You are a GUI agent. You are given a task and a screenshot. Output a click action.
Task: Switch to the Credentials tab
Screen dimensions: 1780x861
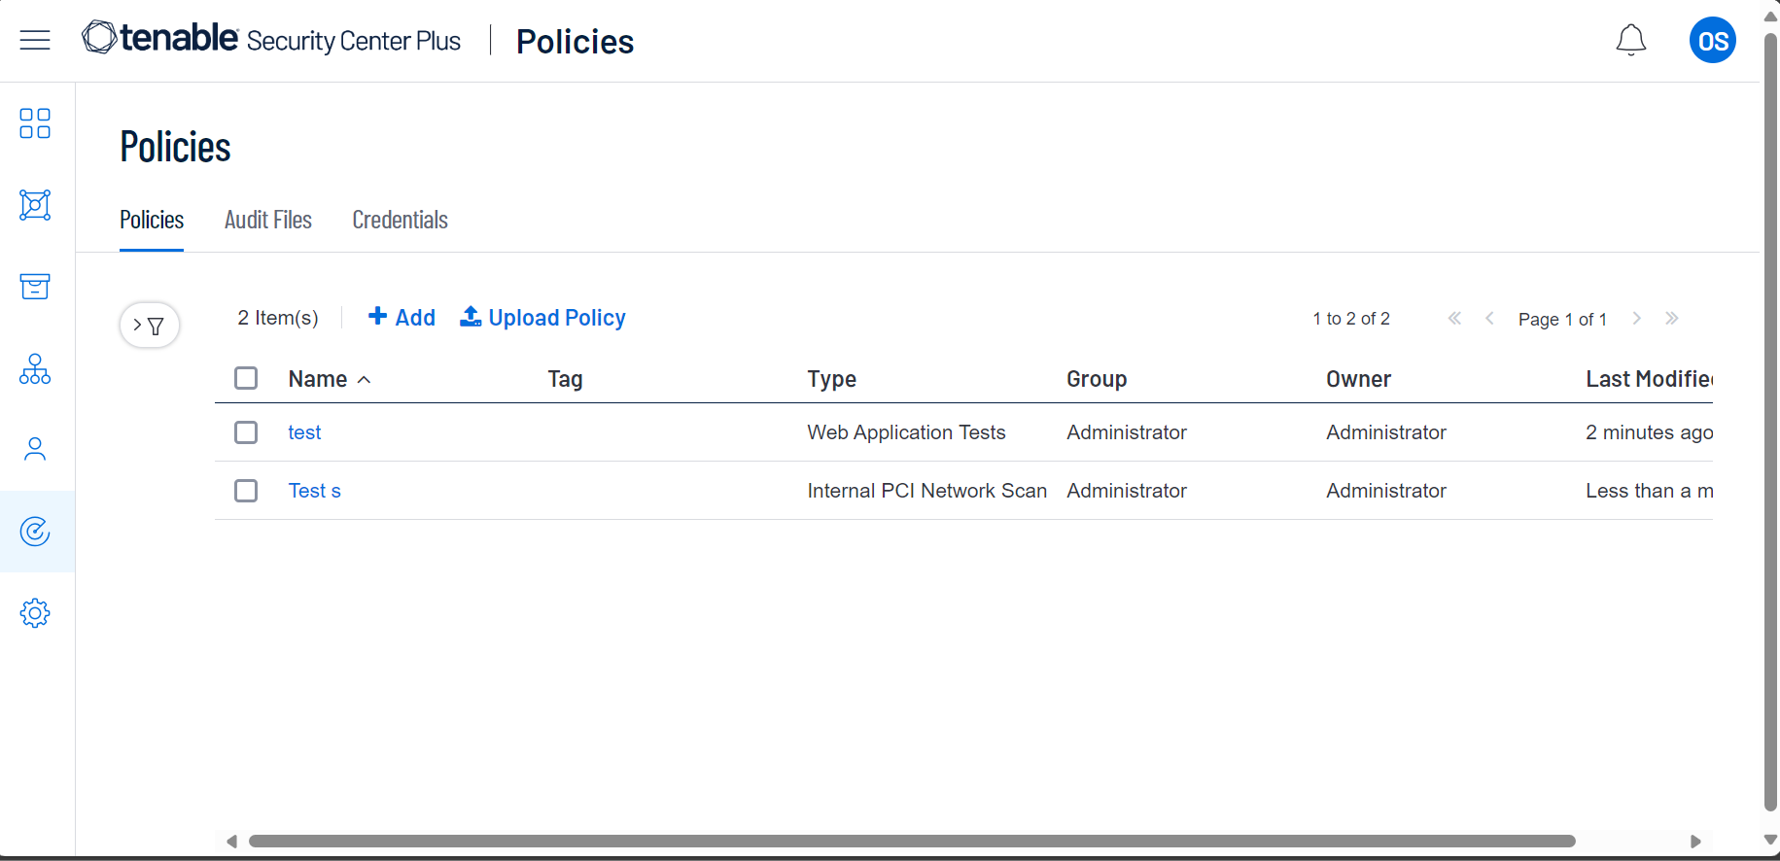pos(400,221)
